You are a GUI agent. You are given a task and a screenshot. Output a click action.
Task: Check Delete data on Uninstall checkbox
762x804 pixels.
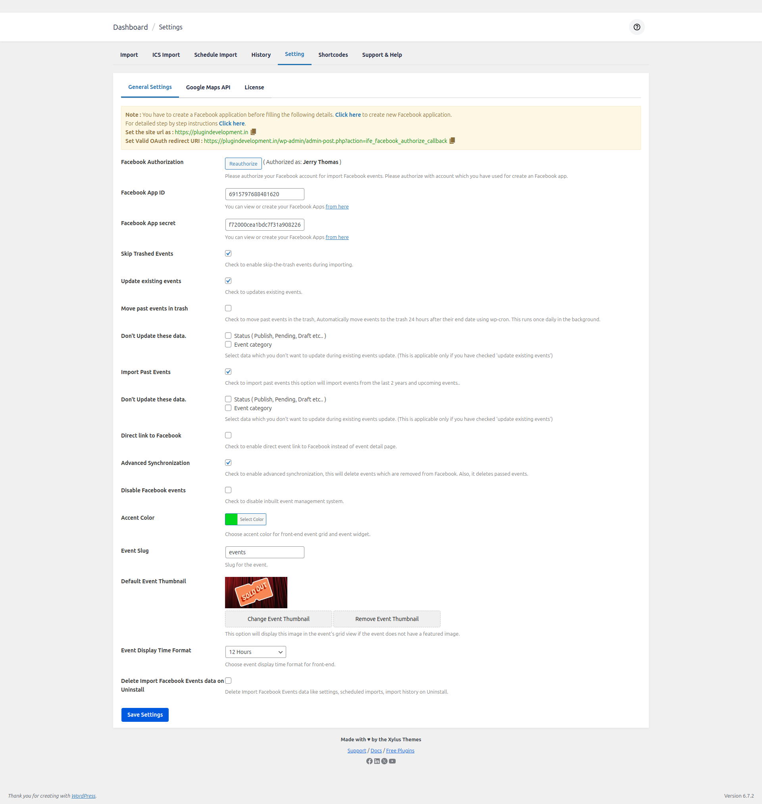(228, 681)
